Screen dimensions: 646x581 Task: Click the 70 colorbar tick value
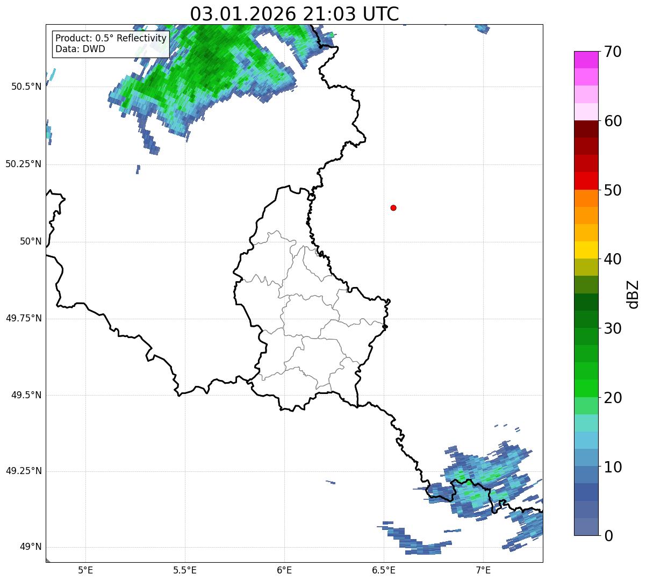coord(613,52)
